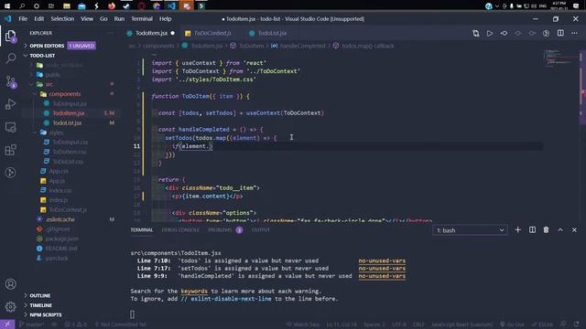Image resolution: width=586 pixels, height=329 pixels.
Task: Expand the NPM Scripts section
Action: (x=46, y=314)
